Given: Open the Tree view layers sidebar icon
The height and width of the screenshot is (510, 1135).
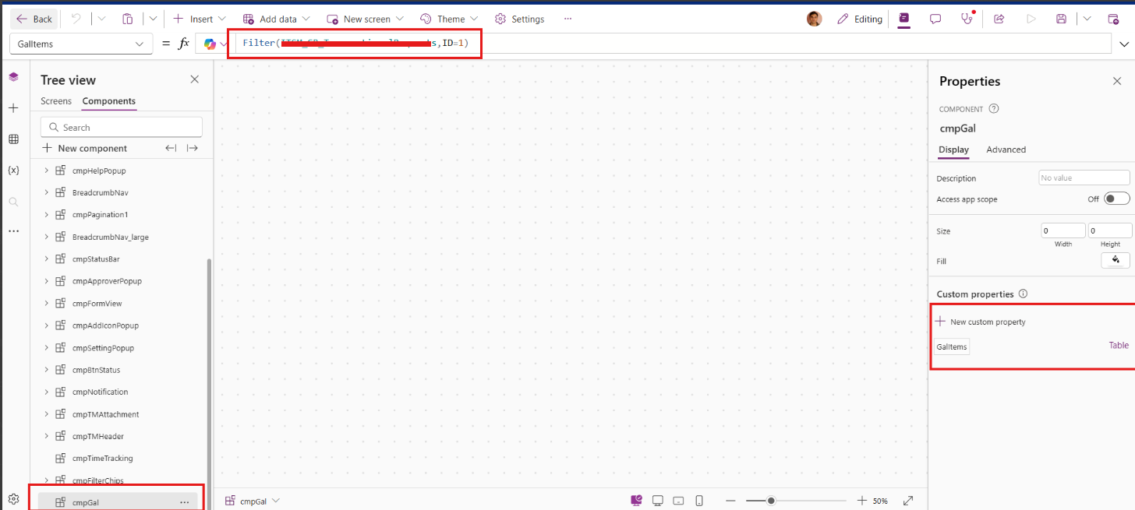Looking at the screenshot, I should 13,76.
